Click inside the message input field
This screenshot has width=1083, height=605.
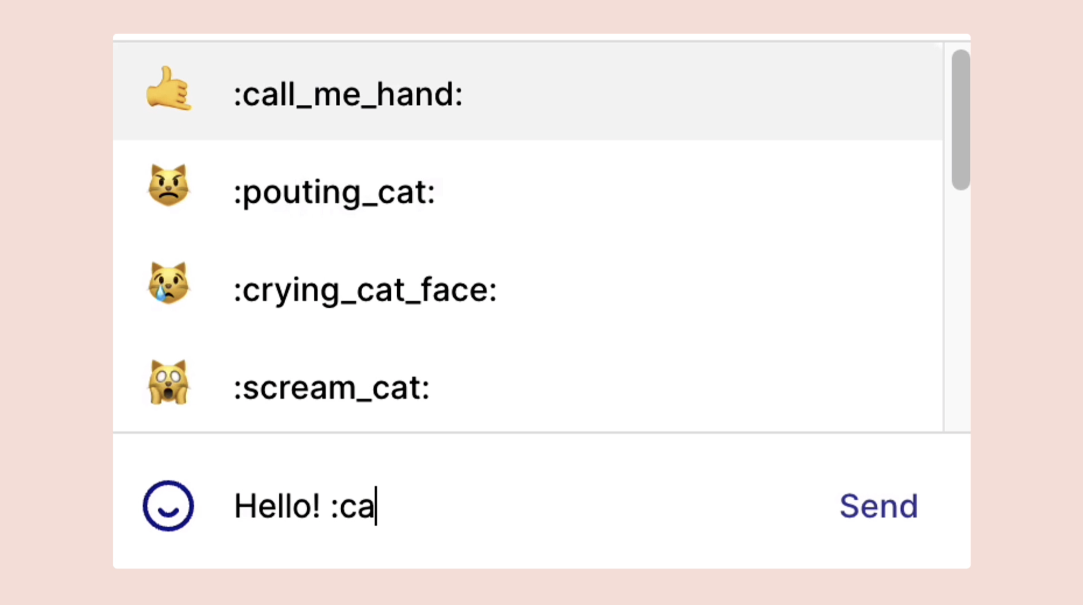(547, 506)
